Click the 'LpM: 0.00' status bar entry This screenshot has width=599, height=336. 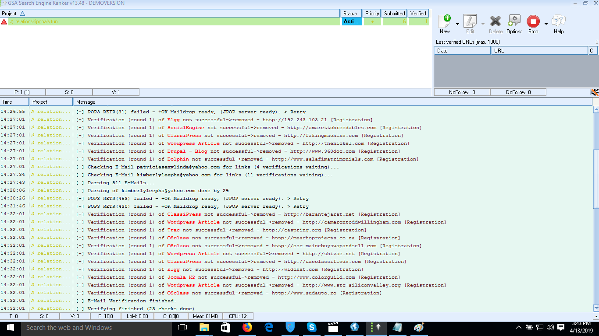137,316
